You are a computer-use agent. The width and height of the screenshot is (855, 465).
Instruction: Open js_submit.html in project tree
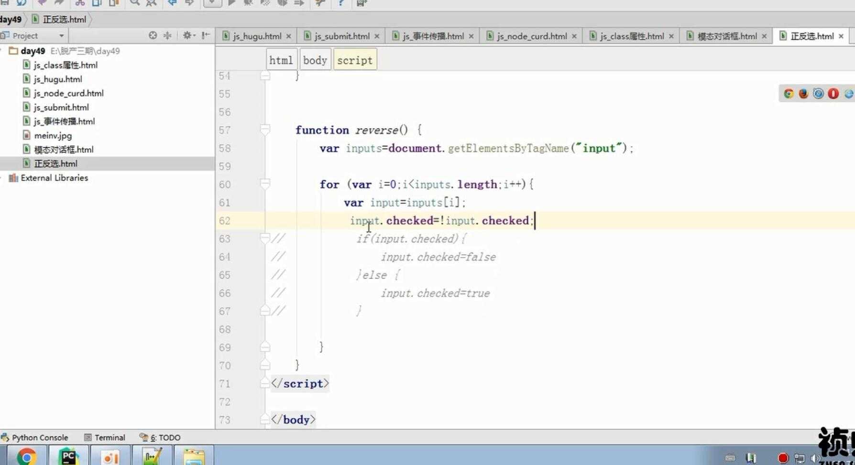click(x=61, y=107)
